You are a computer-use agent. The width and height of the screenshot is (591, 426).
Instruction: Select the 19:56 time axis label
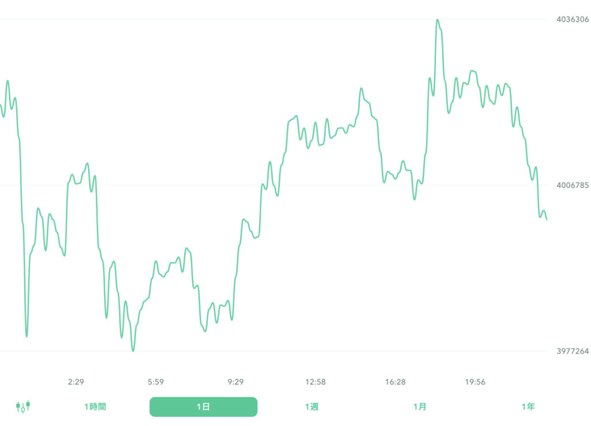[x=475, y=382]
